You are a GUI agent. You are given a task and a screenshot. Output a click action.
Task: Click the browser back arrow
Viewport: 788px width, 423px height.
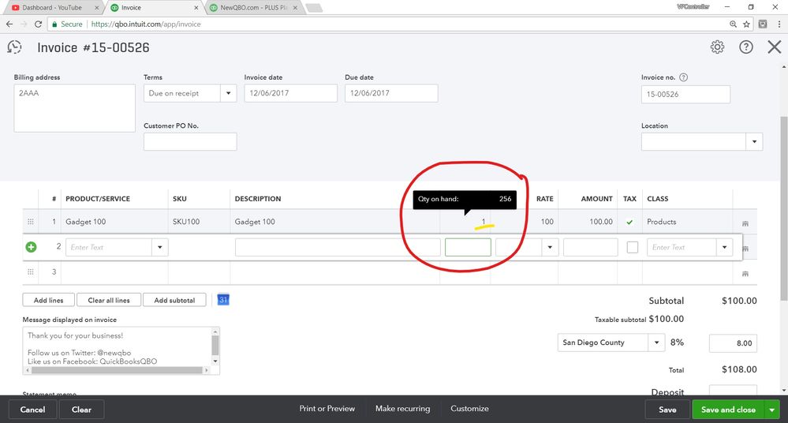click(x=9, y=24)
